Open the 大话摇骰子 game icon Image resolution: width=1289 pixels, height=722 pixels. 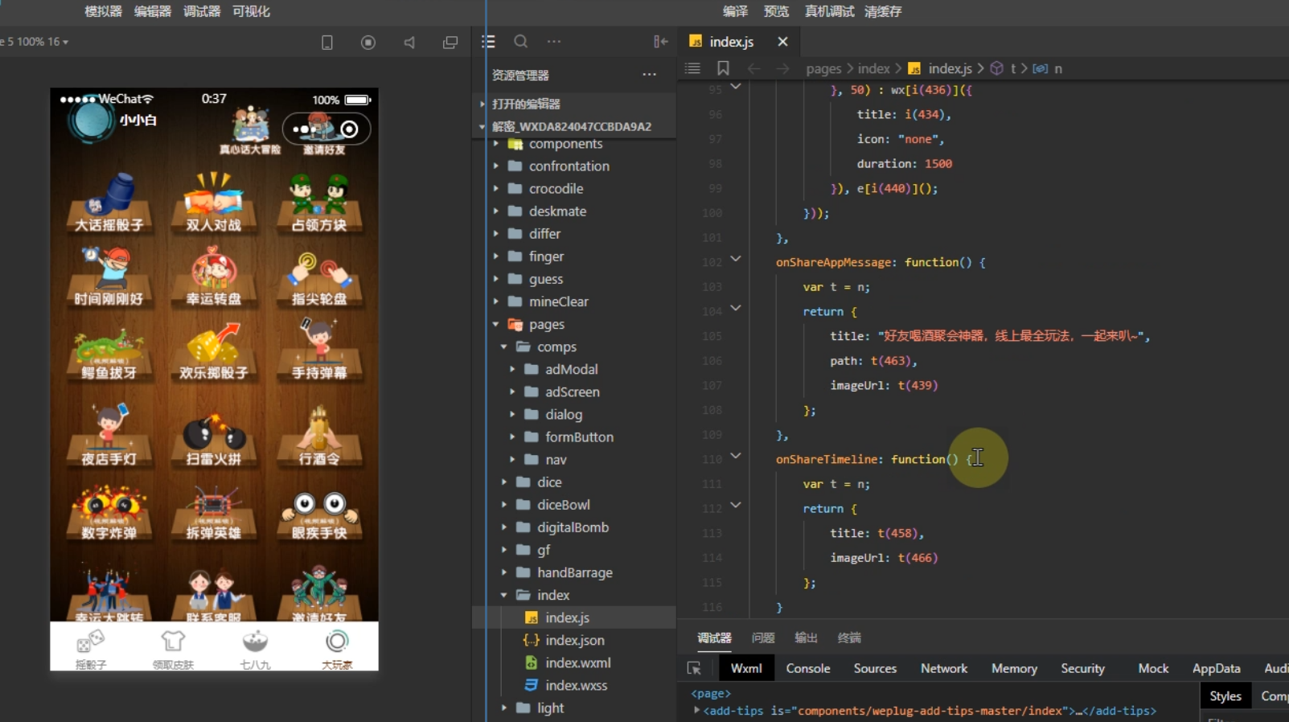click(109, 203)
